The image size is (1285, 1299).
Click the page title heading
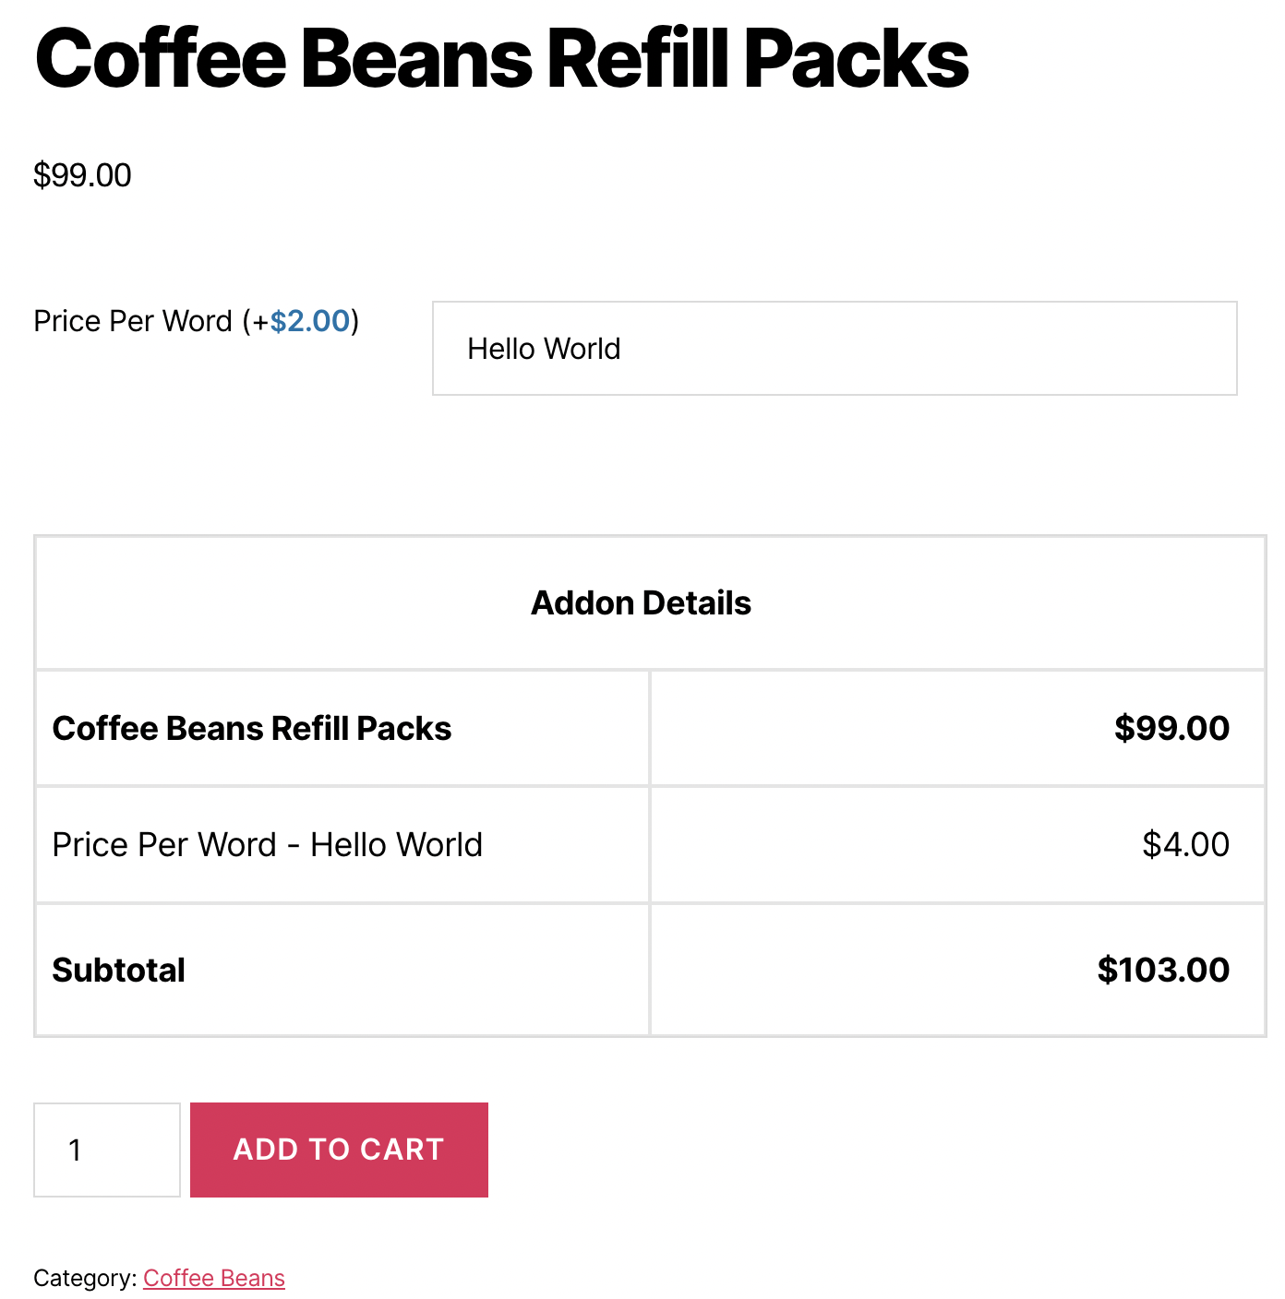501,59
